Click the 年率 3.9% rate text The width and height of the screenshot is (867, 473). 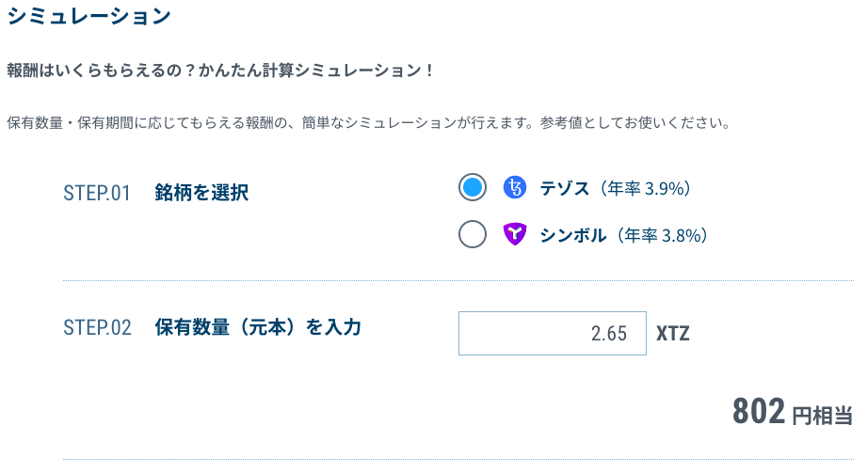click(646, 188)
